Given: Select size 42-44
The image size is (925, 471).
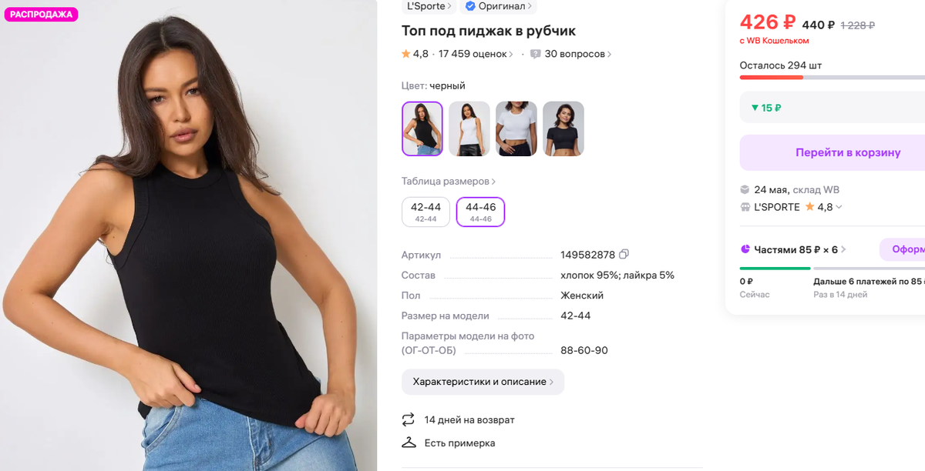Looking at the screenshot, I should click(x=425, y=211).
